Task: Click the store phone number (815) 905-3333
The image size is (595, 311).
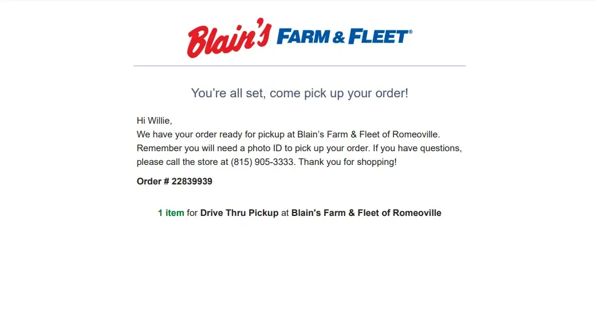Action: [x=263, y=162]
